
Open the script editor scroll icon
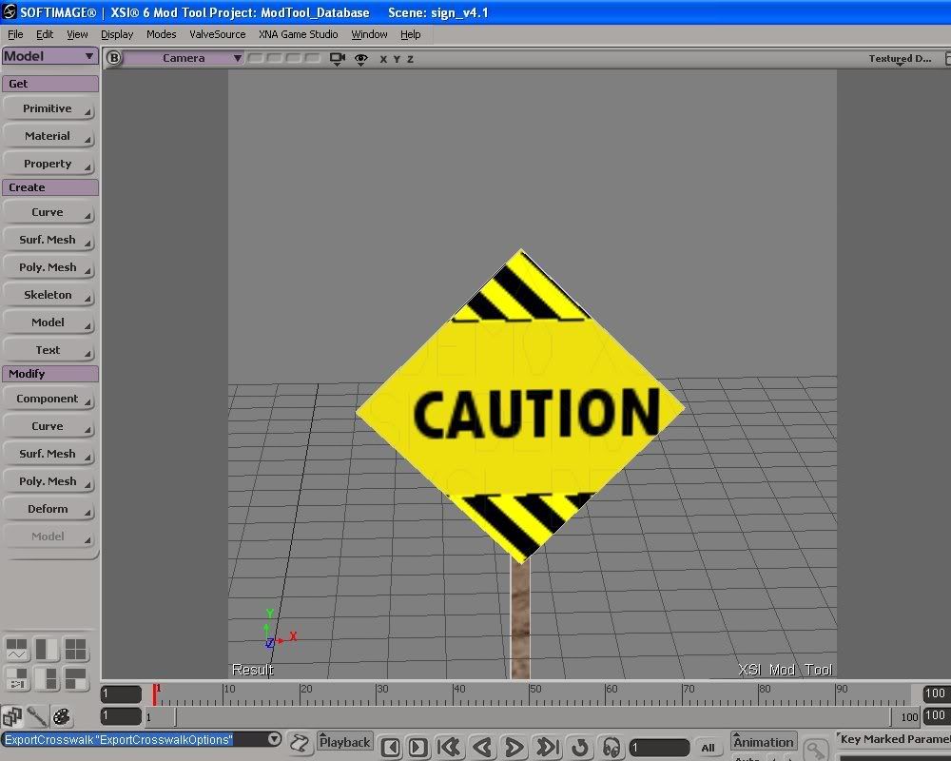(299, 743)
